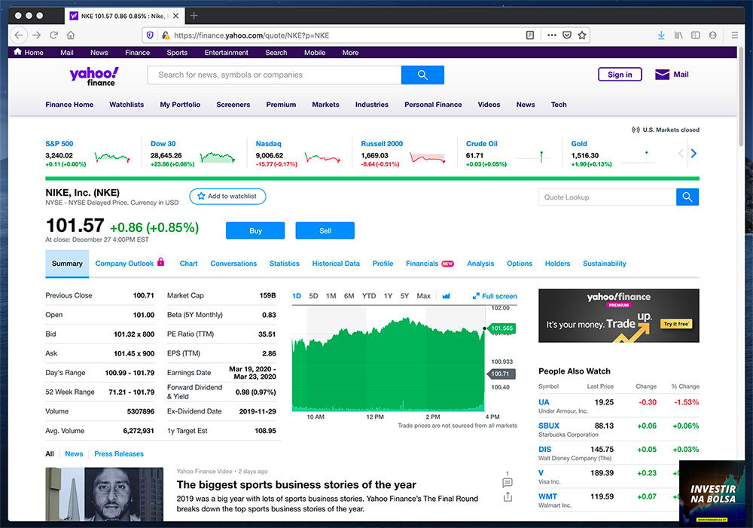Switch to the Statistics tab
Viewport: 753px width, 528px height.
(285, 264)
